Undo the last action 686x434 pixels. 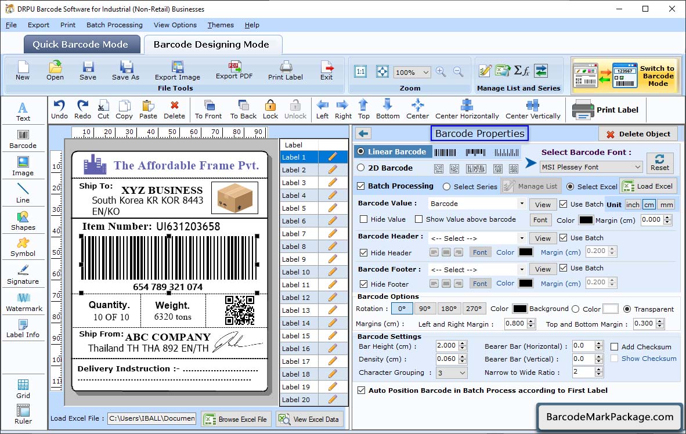click(x=59, y=110)
